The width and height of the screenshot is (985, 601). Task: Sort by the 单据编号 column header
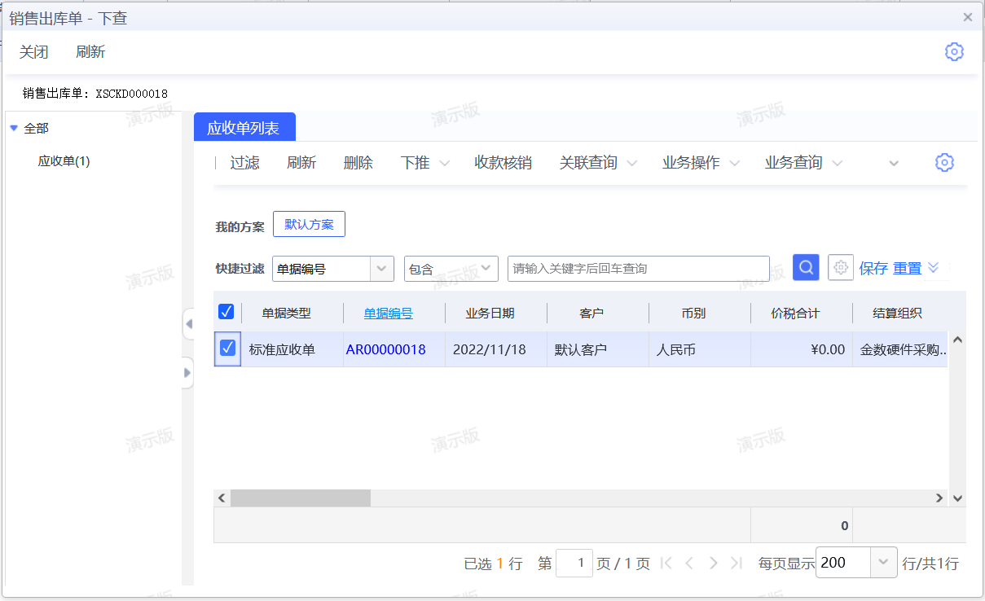tap(389, 313)
